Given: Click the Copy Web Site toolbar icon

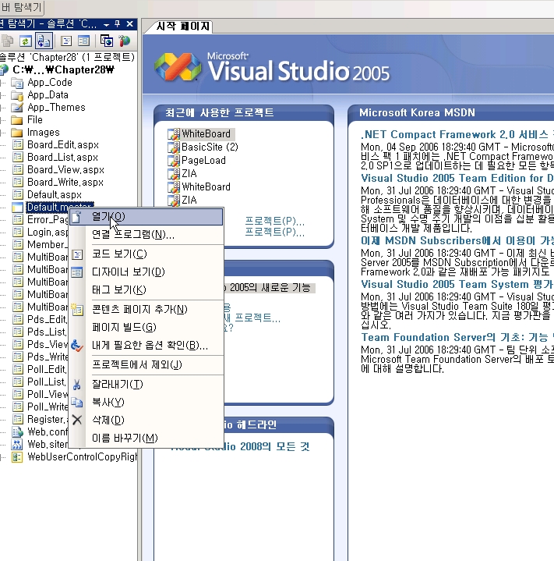Looking at the screenshot, I should coord(107,41).
